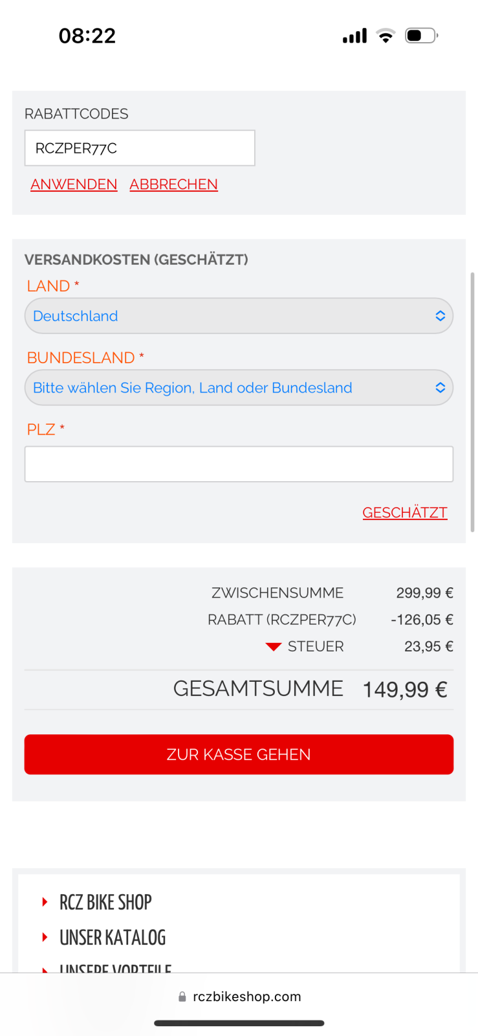The height and width of the screenshot is (1036, 478).
Task: Click the red arrow beside RCZ BIKE SHOP
Action: pyautogui.click(x=45, y=902)
